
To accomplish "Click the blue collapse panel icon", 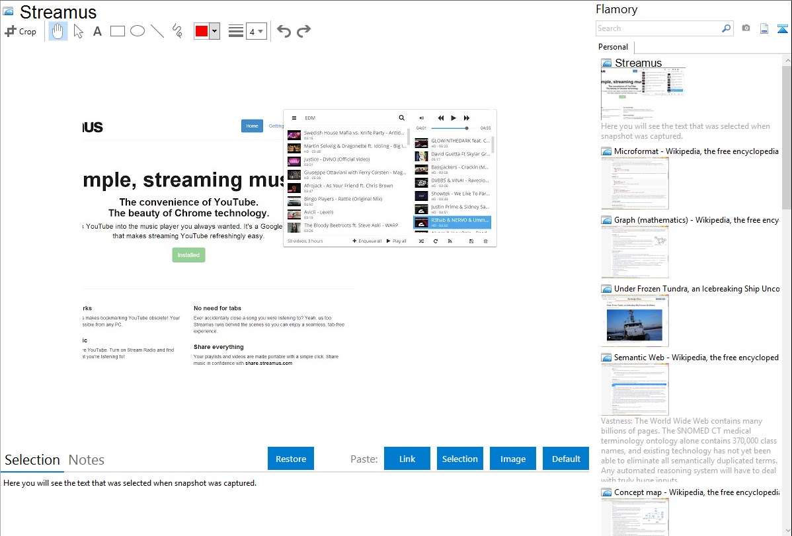I will tap(782, 28).
